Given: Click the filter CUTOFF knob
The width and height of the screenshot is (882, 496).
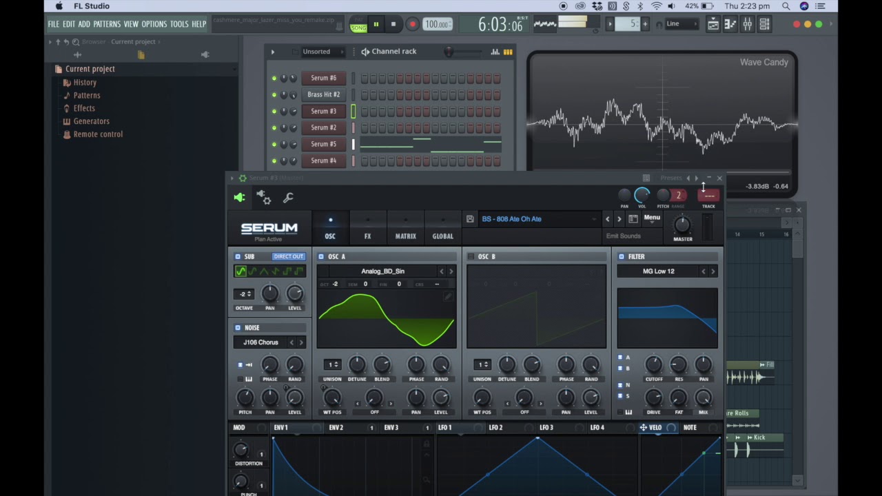Looking at the screenshot, I should [x=653, y=364].
